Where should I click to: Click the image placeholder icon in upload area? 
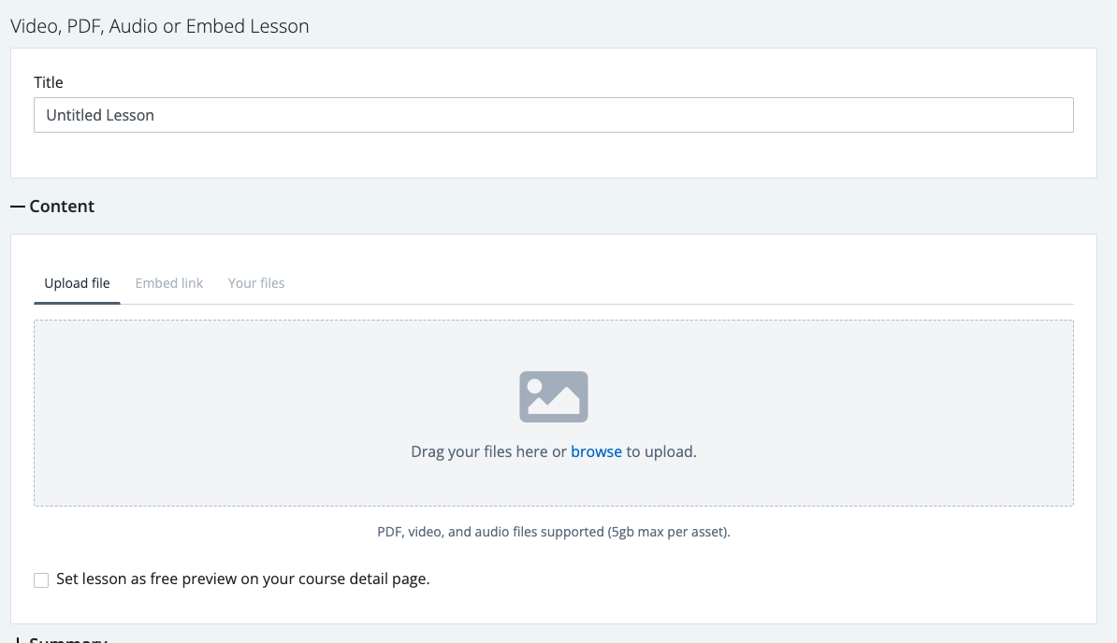(x=554, y=396)
